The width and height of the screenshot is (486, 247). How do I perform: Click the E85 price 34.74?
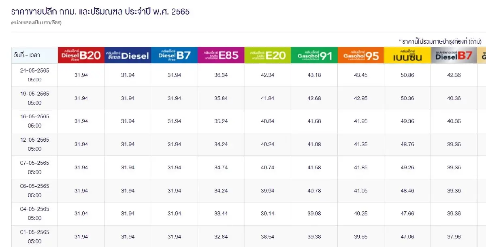tap(221, 167)
